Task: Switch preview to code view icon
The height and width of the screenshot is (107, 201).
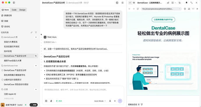Action: coord(130,3)
